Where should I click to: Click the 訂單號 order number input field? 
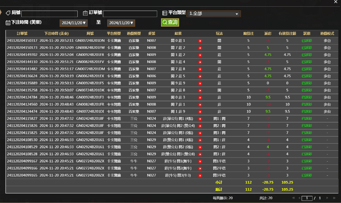130,14
